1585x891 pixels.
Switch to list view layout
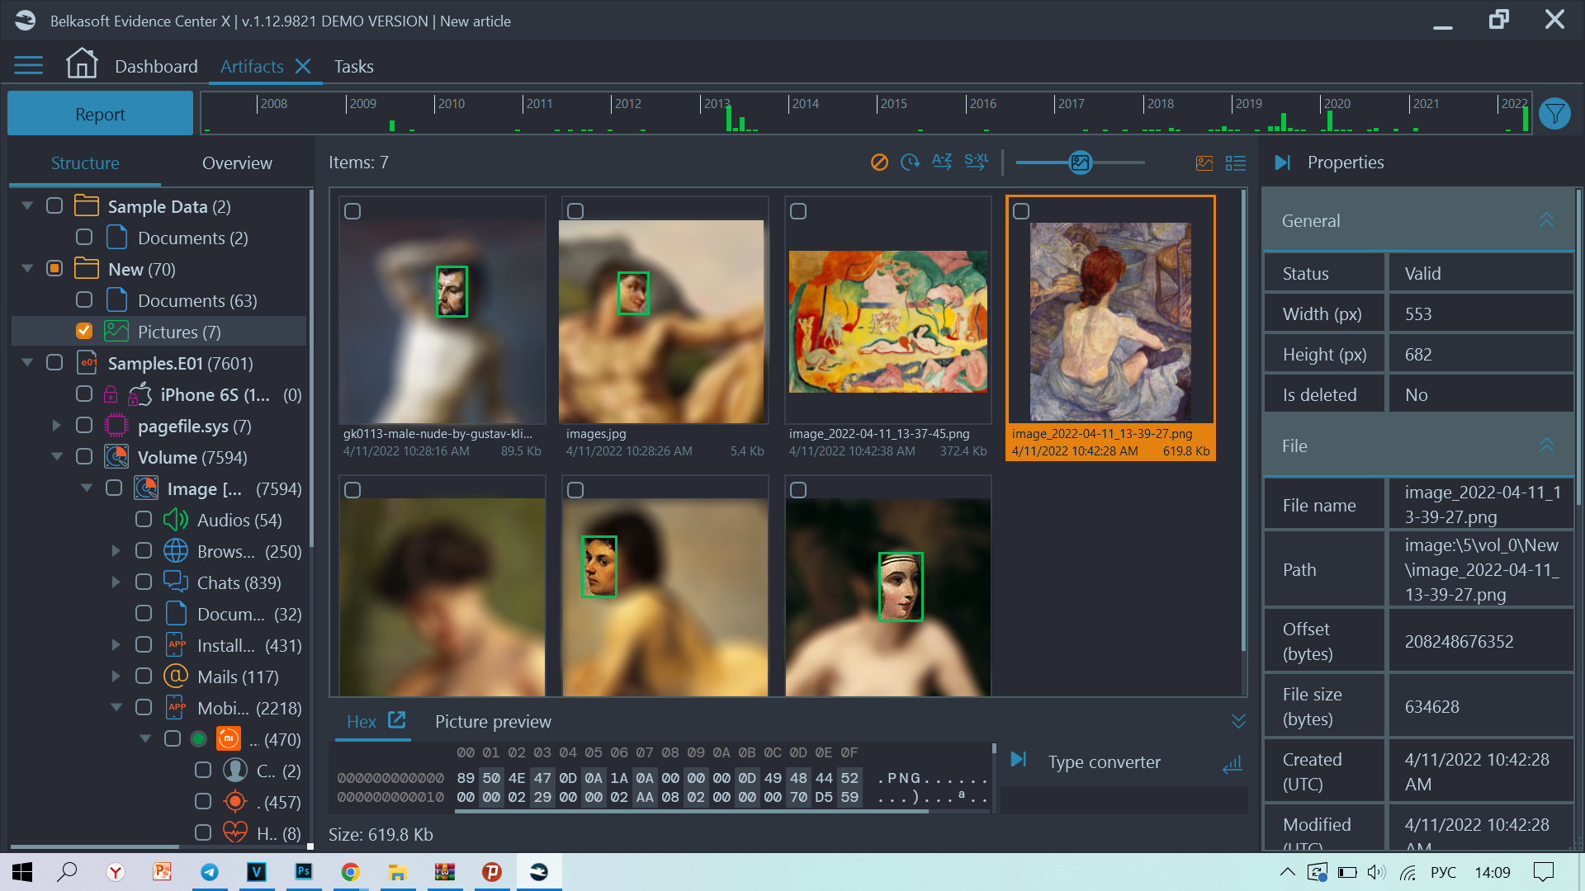(x=1236, y=163)
